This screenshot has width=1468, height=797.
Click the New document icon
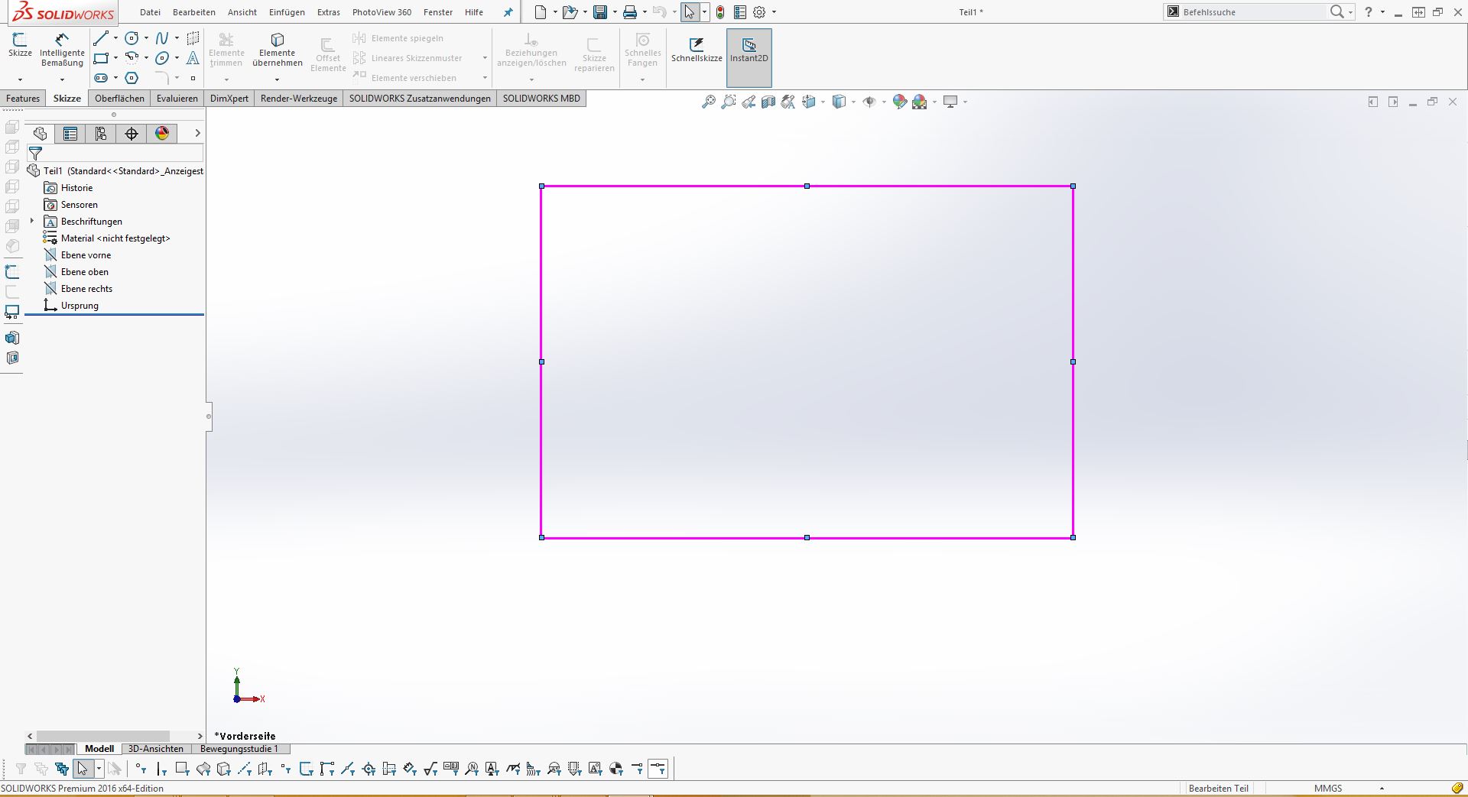(x=541, y=12)
